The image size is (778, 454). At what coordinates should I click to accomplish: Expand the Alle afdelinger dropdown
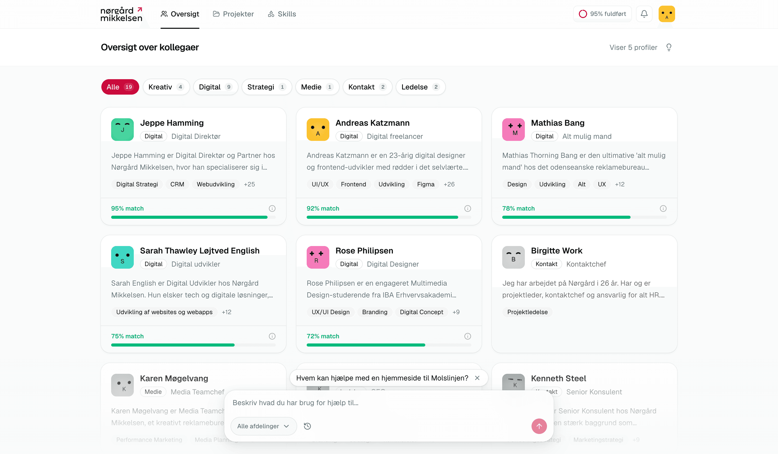tap(263, 426)
